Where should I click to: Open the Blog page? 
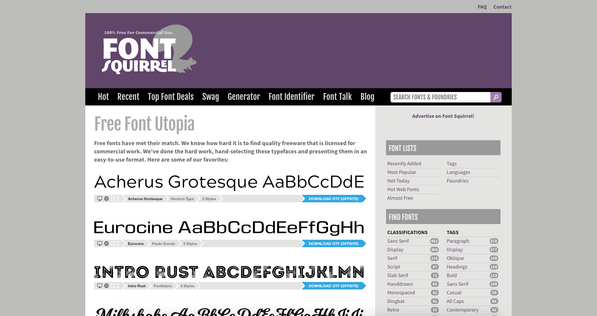[x=367, y=97]
